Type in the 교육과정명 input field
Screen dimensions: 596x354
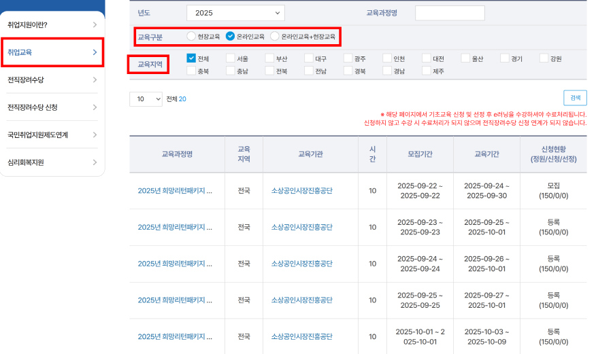450,13
